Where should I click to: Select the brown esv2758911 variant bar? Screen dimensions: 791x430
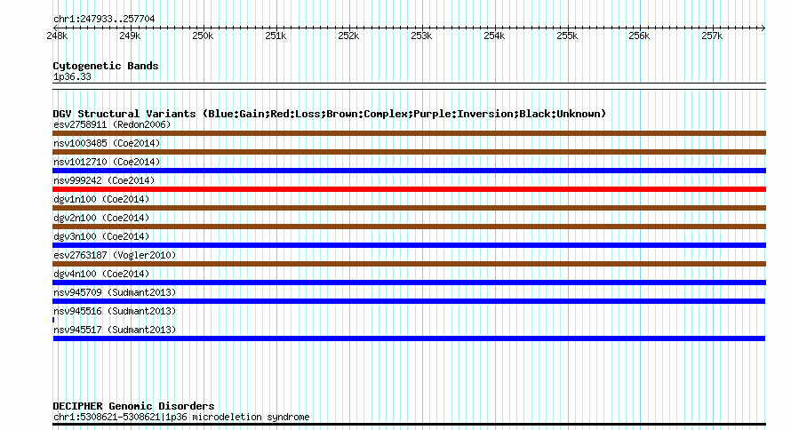(x=409, y=133)
